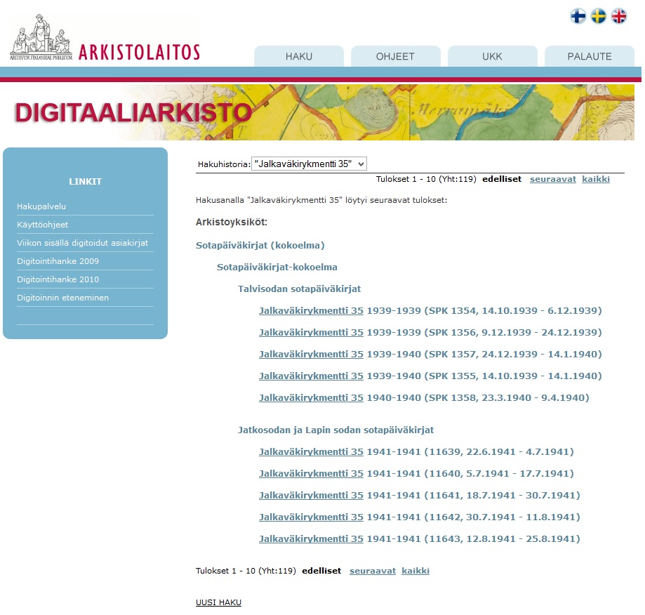Open the Hakupalvelu sidebar link

(40, 206)
